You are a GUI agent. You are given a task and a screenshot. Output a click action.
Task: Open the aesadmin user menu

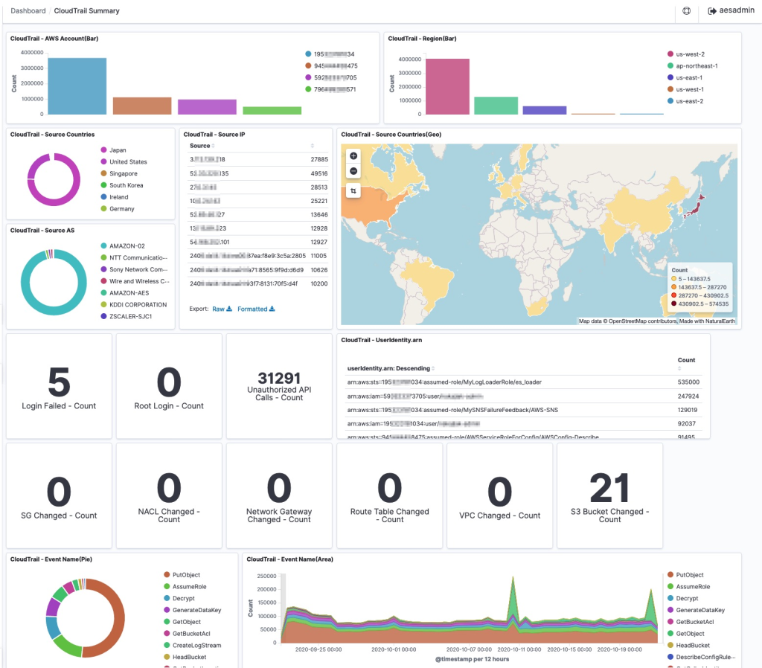(738, 11)
